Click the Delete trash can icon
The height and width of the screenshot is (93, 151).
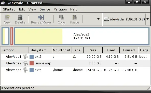(20, 17)
